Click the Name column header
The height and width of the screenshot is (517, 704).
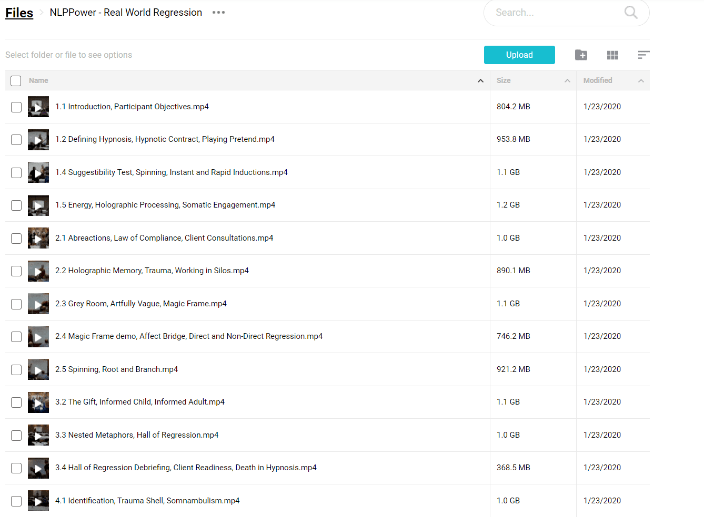click(x=38, y=80)
